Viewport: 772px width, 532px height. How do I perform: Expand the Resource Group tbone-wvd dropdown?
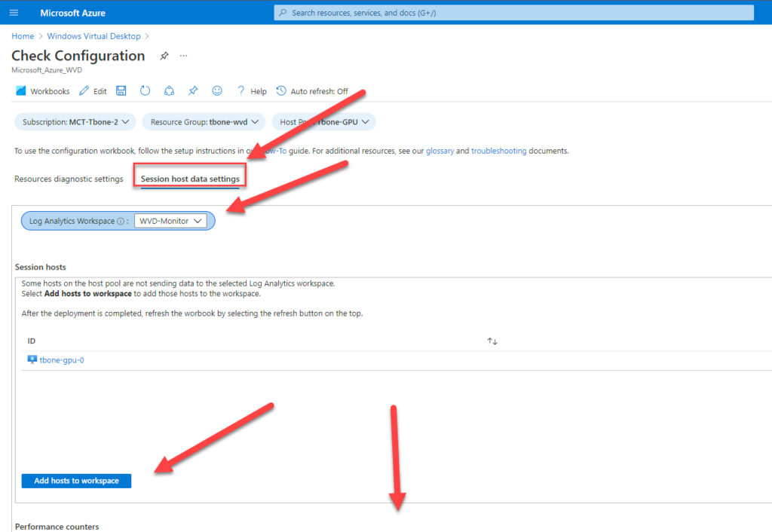pos(204,122)
